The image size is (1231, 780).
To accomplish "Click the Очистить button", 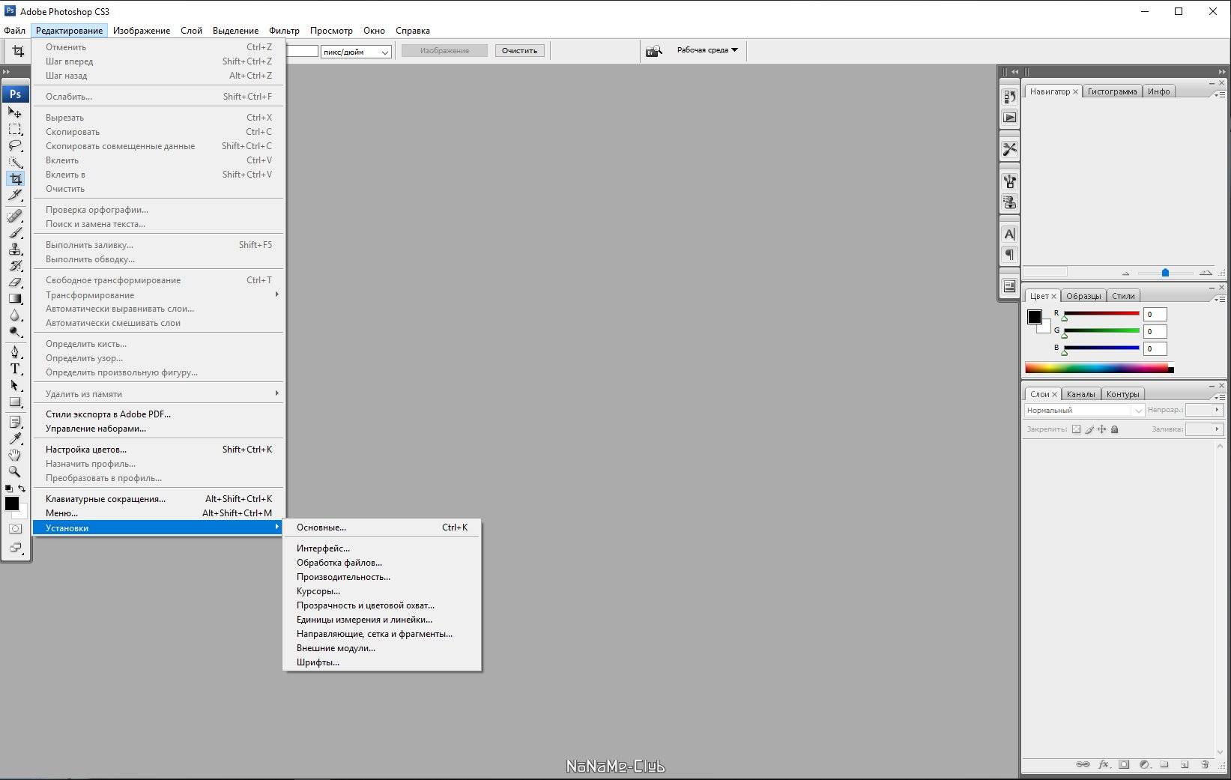I will click(x=519, y=51).
